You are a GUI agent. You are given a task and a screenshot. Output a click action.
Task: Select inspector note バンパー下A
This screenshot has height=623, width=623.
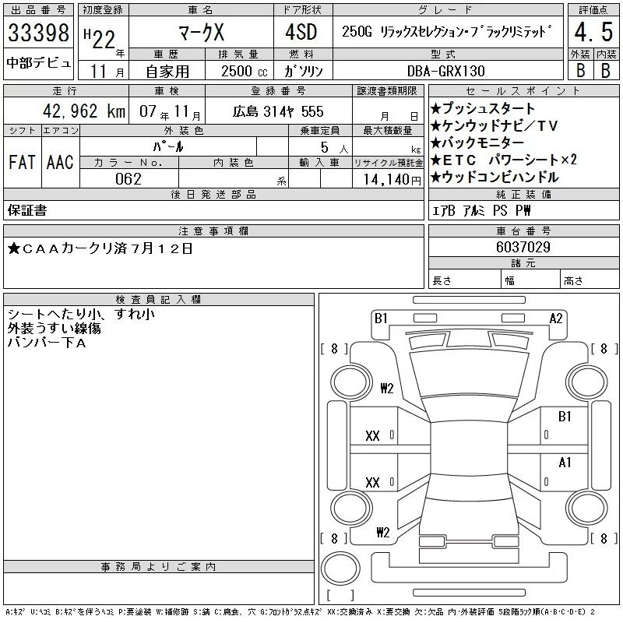point(47,342)
